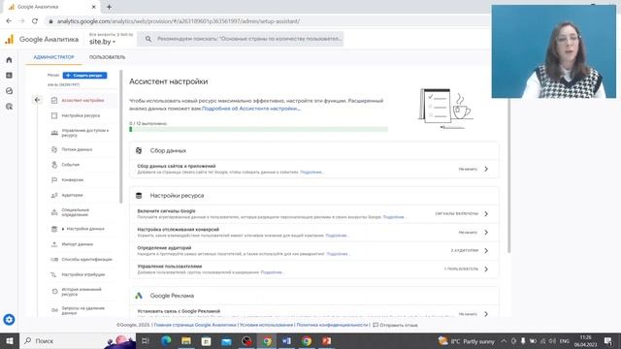Click the Управление доступом к ресурсу icon
The width and height of the screenshot is (621, 349).
(54, 133)
